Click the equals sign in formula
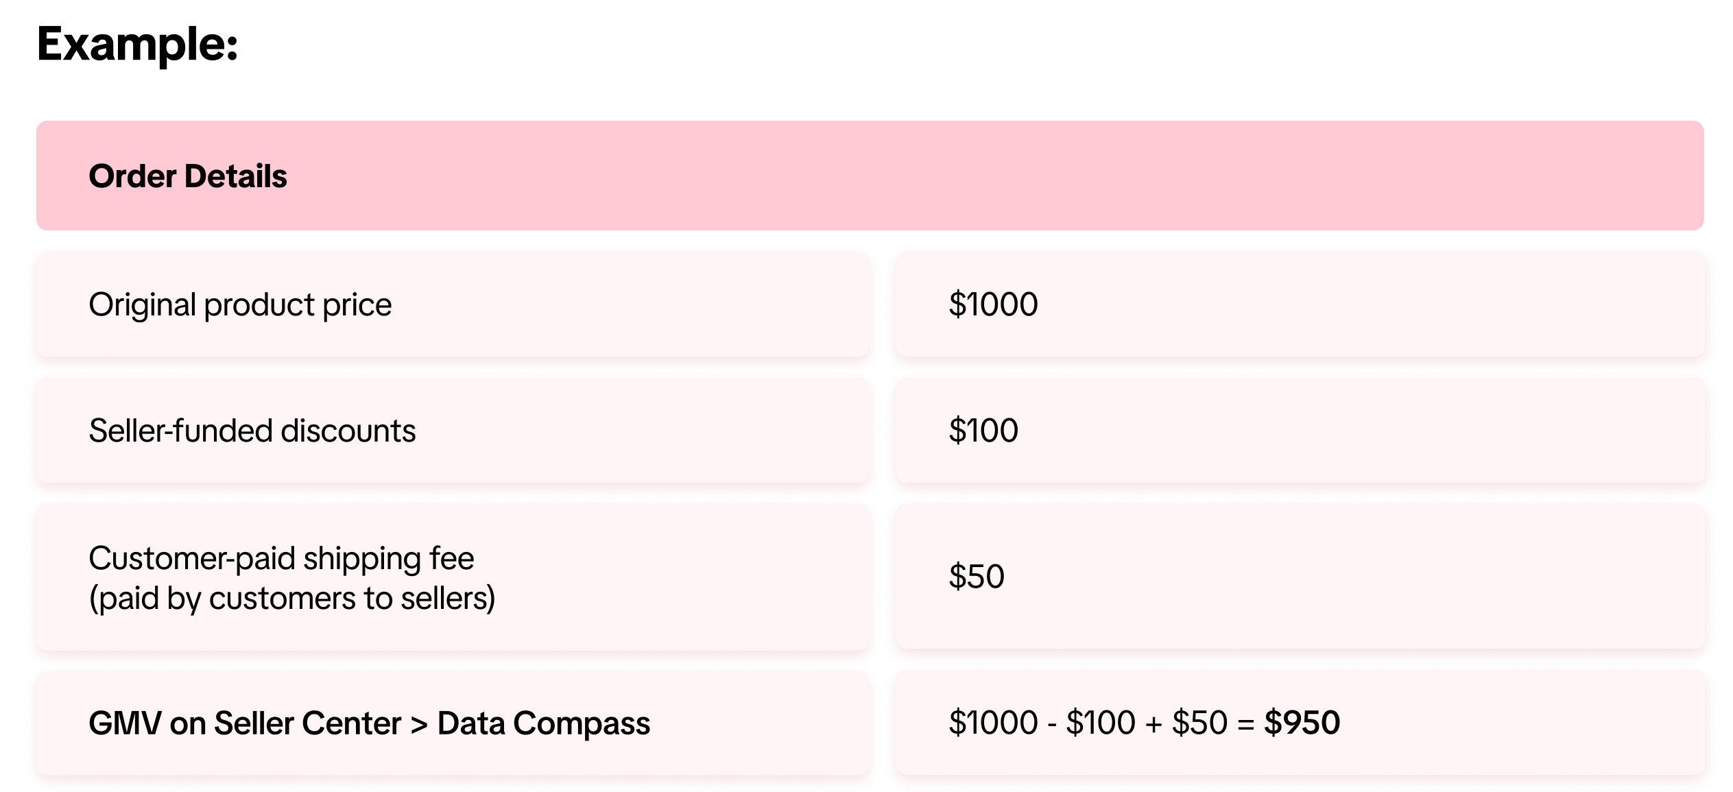Screen dimensions: 1733x792 tap(1245, 724)
